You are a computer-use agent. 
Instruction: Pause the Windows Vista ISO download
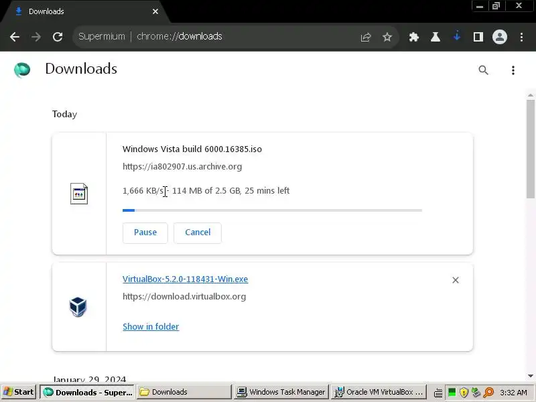click(145, 232)
